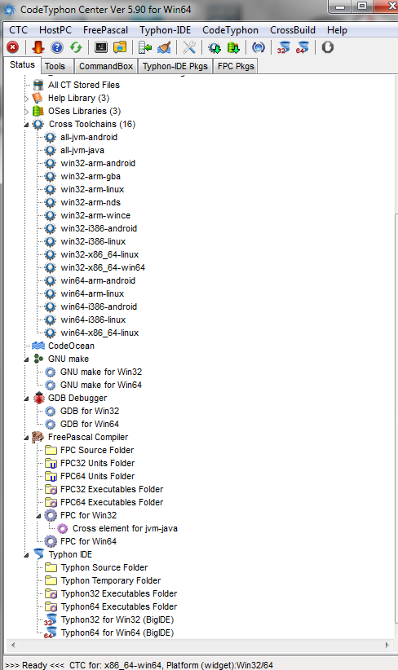Image resolution: width=398 pixels, height=670 pixels.
Task: Click the broom cleanup toolbar icon
Action: click(164, 47)
